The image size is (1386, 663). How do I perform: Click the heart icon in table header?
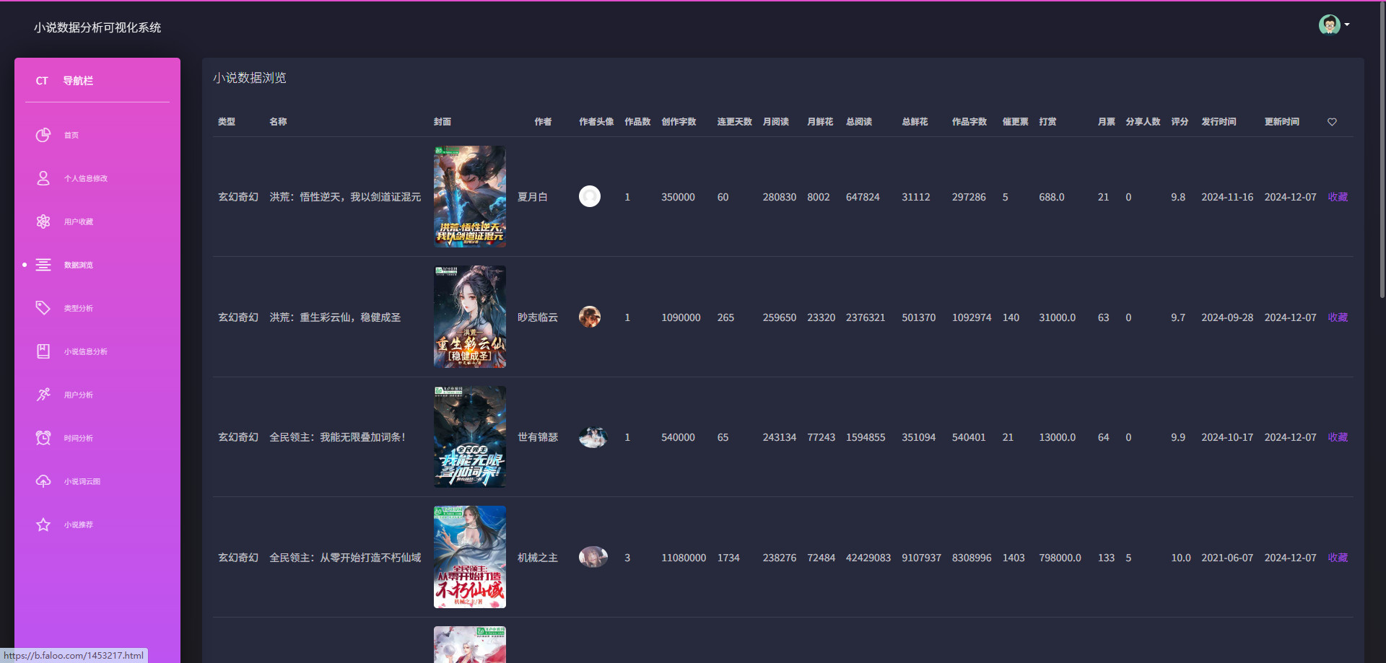(x=1332, y=122)
